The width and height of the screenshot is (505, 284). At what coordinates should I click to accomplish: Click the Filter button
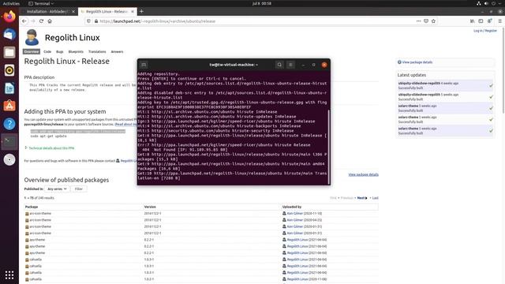coord(79,189)
